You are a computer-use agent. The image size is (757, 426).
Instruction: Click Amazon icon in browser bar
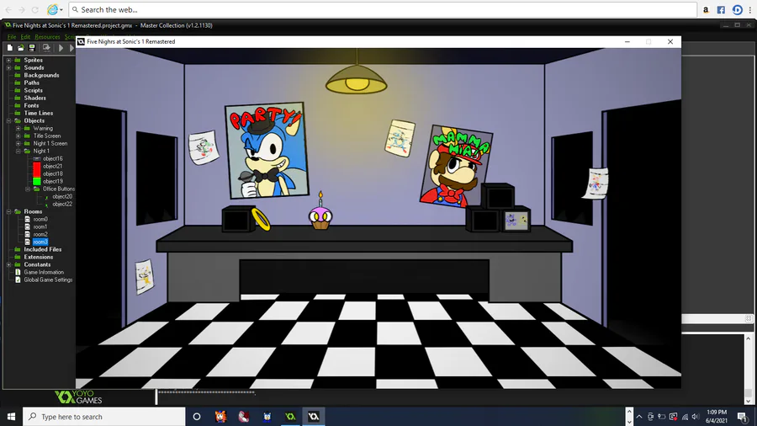[x=706, y=9]
